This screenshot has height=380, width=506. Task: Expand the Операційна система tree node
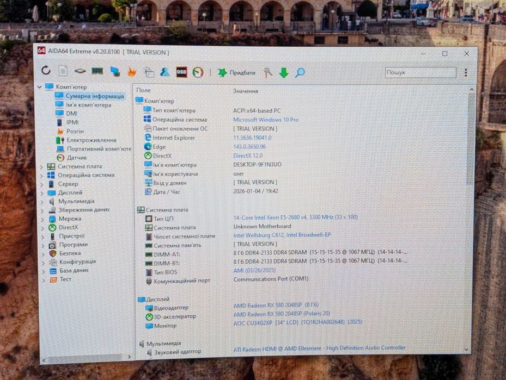tap(41, 176)
